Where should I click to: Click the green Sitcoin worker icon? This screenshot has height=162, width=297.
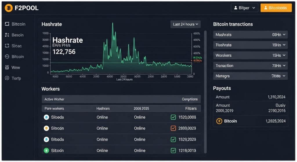[46, 150]
